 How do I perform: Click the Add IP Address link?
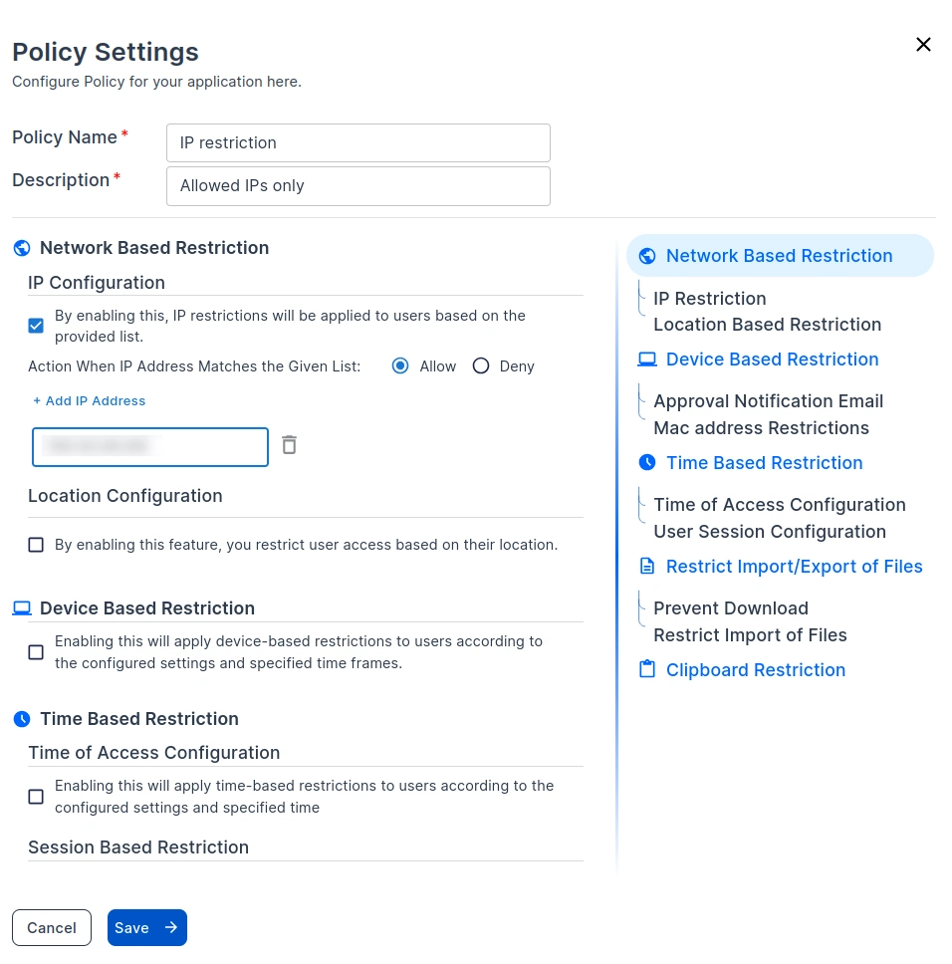tap(89, 401)
